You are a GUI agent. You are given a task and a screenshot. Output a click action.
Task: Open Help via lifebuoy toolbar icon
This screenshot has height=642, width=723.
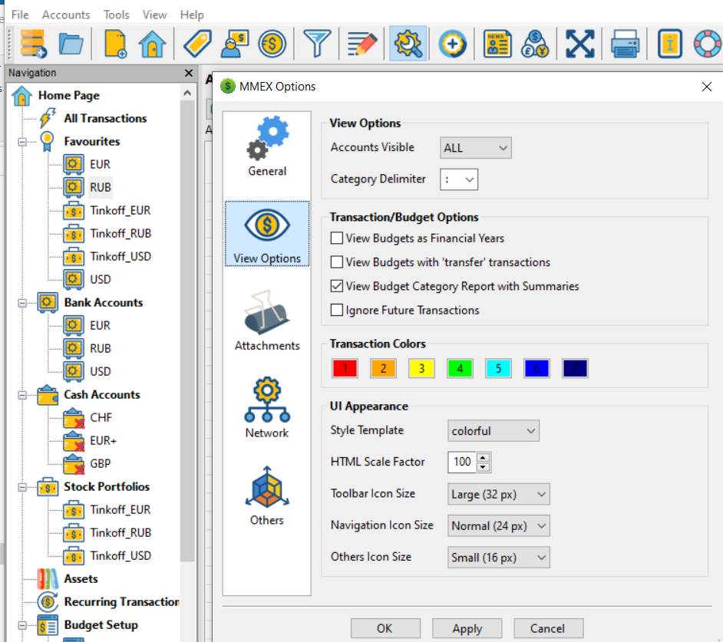pyautogui.click(x=708, y=44)
